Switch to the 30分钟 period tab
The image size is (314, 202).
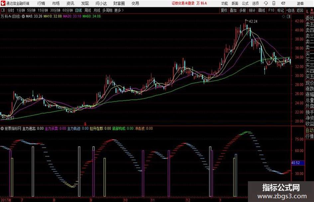point(55,10)
